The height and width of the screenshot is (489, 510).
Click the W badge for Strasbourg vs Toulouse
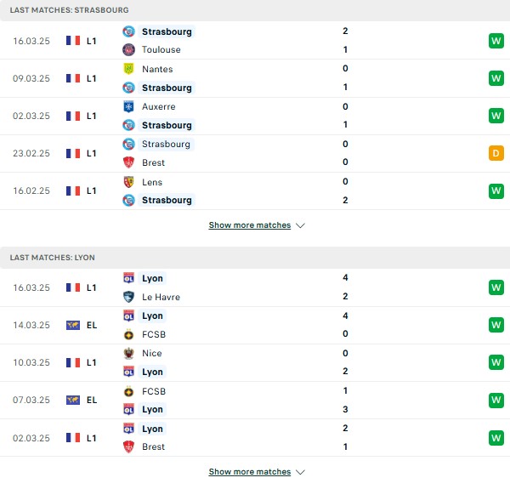click(x=496, y=41)
